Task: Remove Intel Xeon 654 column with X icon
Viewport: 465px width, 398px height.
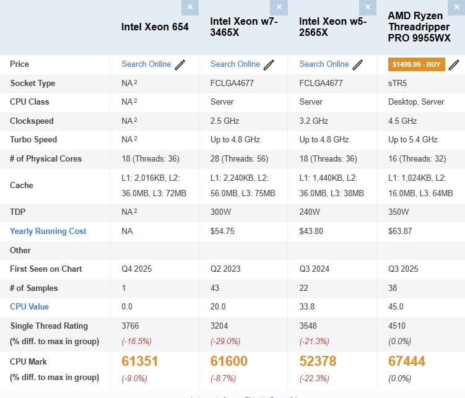Action: (x=189, y=7)
